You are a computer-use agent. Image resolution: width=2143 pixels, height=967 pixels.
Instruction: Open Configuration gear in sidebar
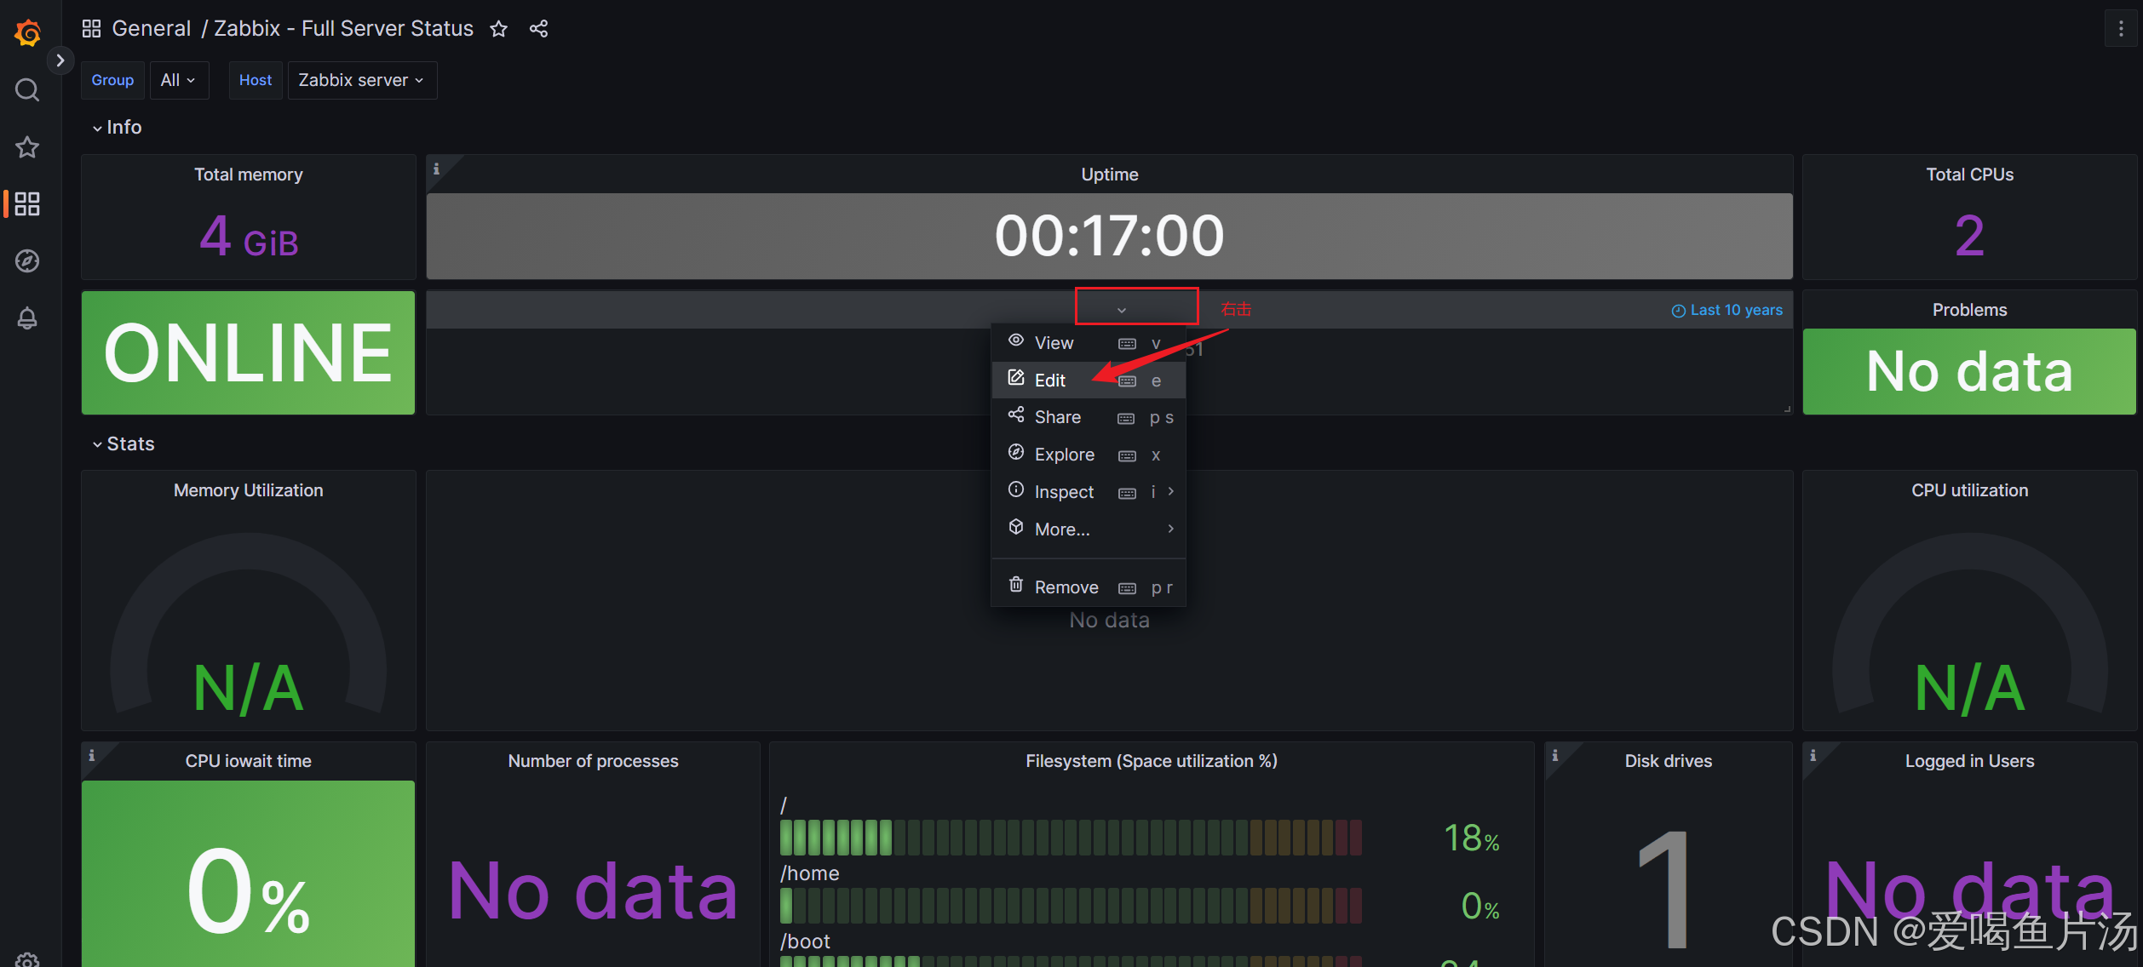[27, 960]
